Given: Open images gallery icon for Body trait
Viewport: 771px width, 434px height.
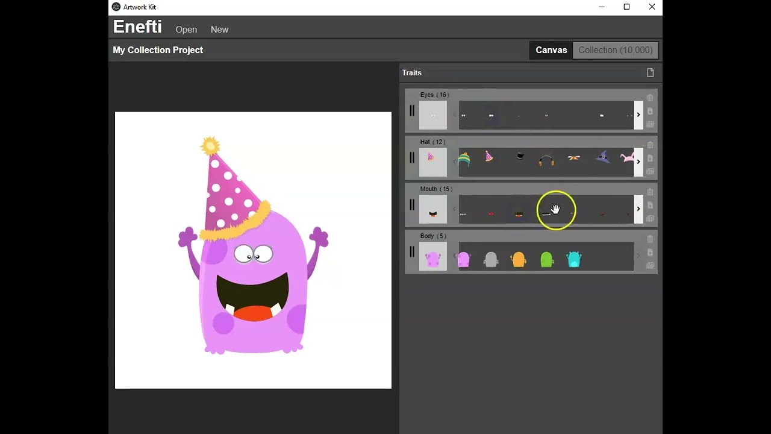Looking at the screenshot, I should (x=650, y=265).
